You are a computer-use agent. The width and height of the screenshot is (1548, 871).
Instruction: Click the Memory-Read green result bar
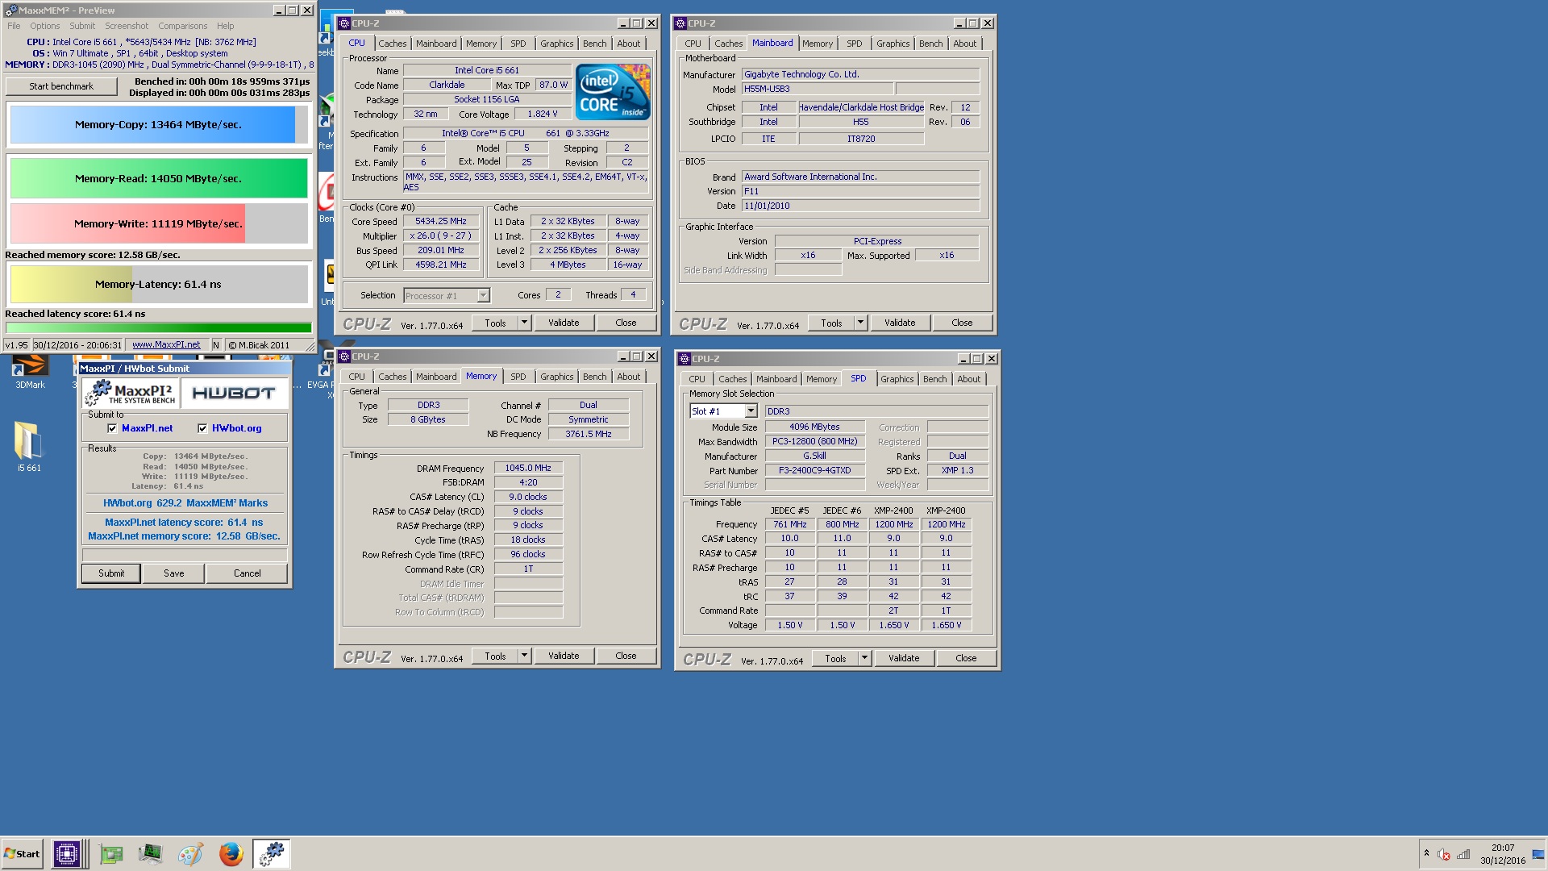pyautogui.click(x=158, y=178)
